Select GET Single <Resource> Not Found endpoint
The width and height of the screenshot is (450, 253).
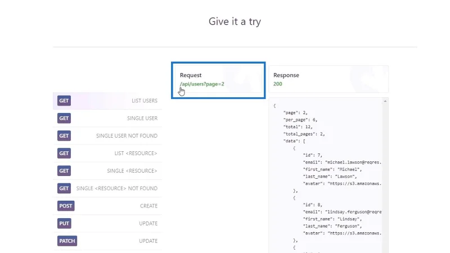tap(107, 188)
